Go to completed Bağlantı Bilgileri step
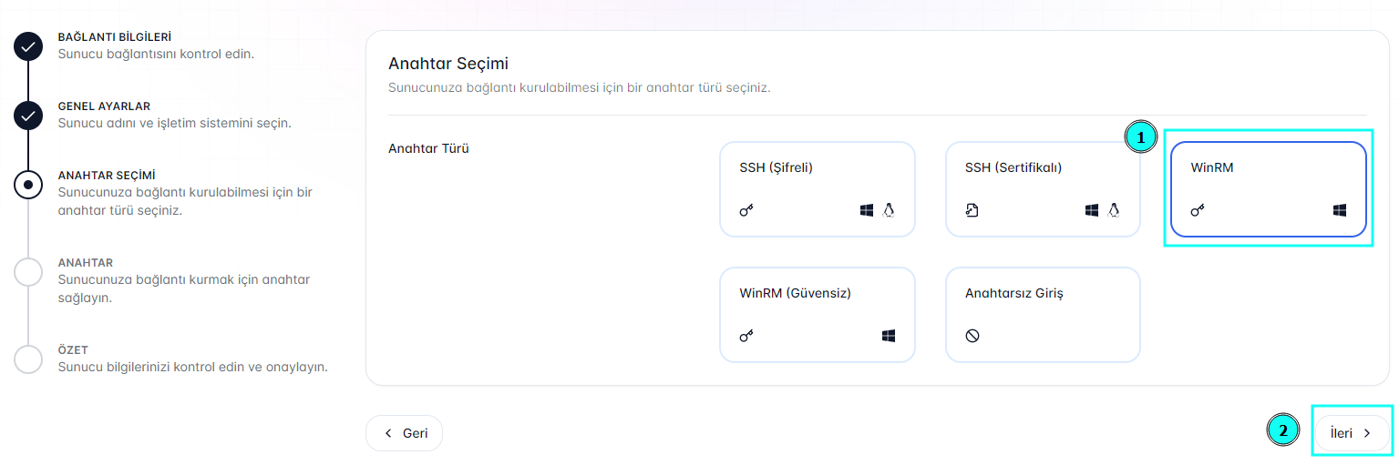 (x=28, y=46)
